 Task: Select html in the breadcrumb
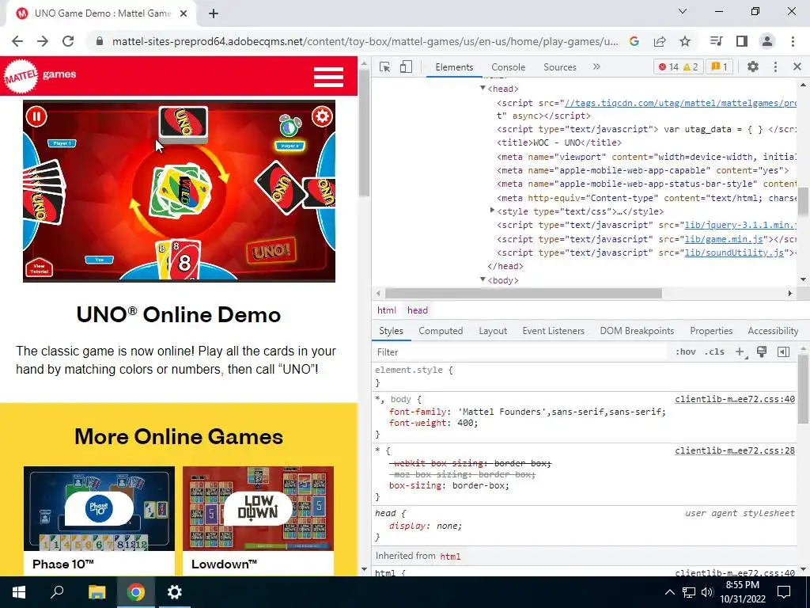pos(386,310)
